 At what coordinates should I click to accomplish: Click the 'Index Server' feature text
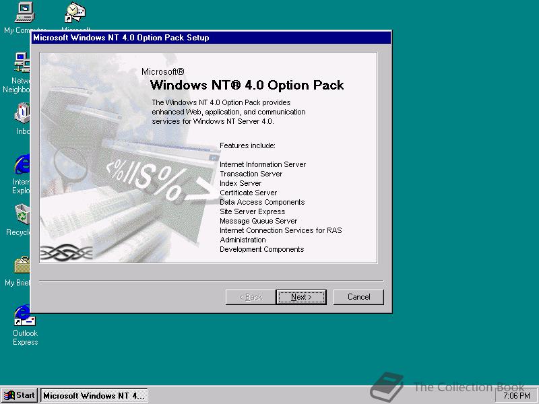tap(241, 183)
